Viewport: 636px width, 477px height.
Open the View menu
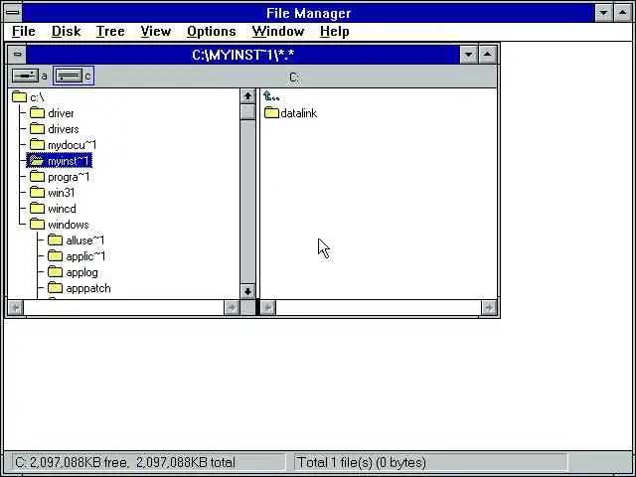[156, 31]
